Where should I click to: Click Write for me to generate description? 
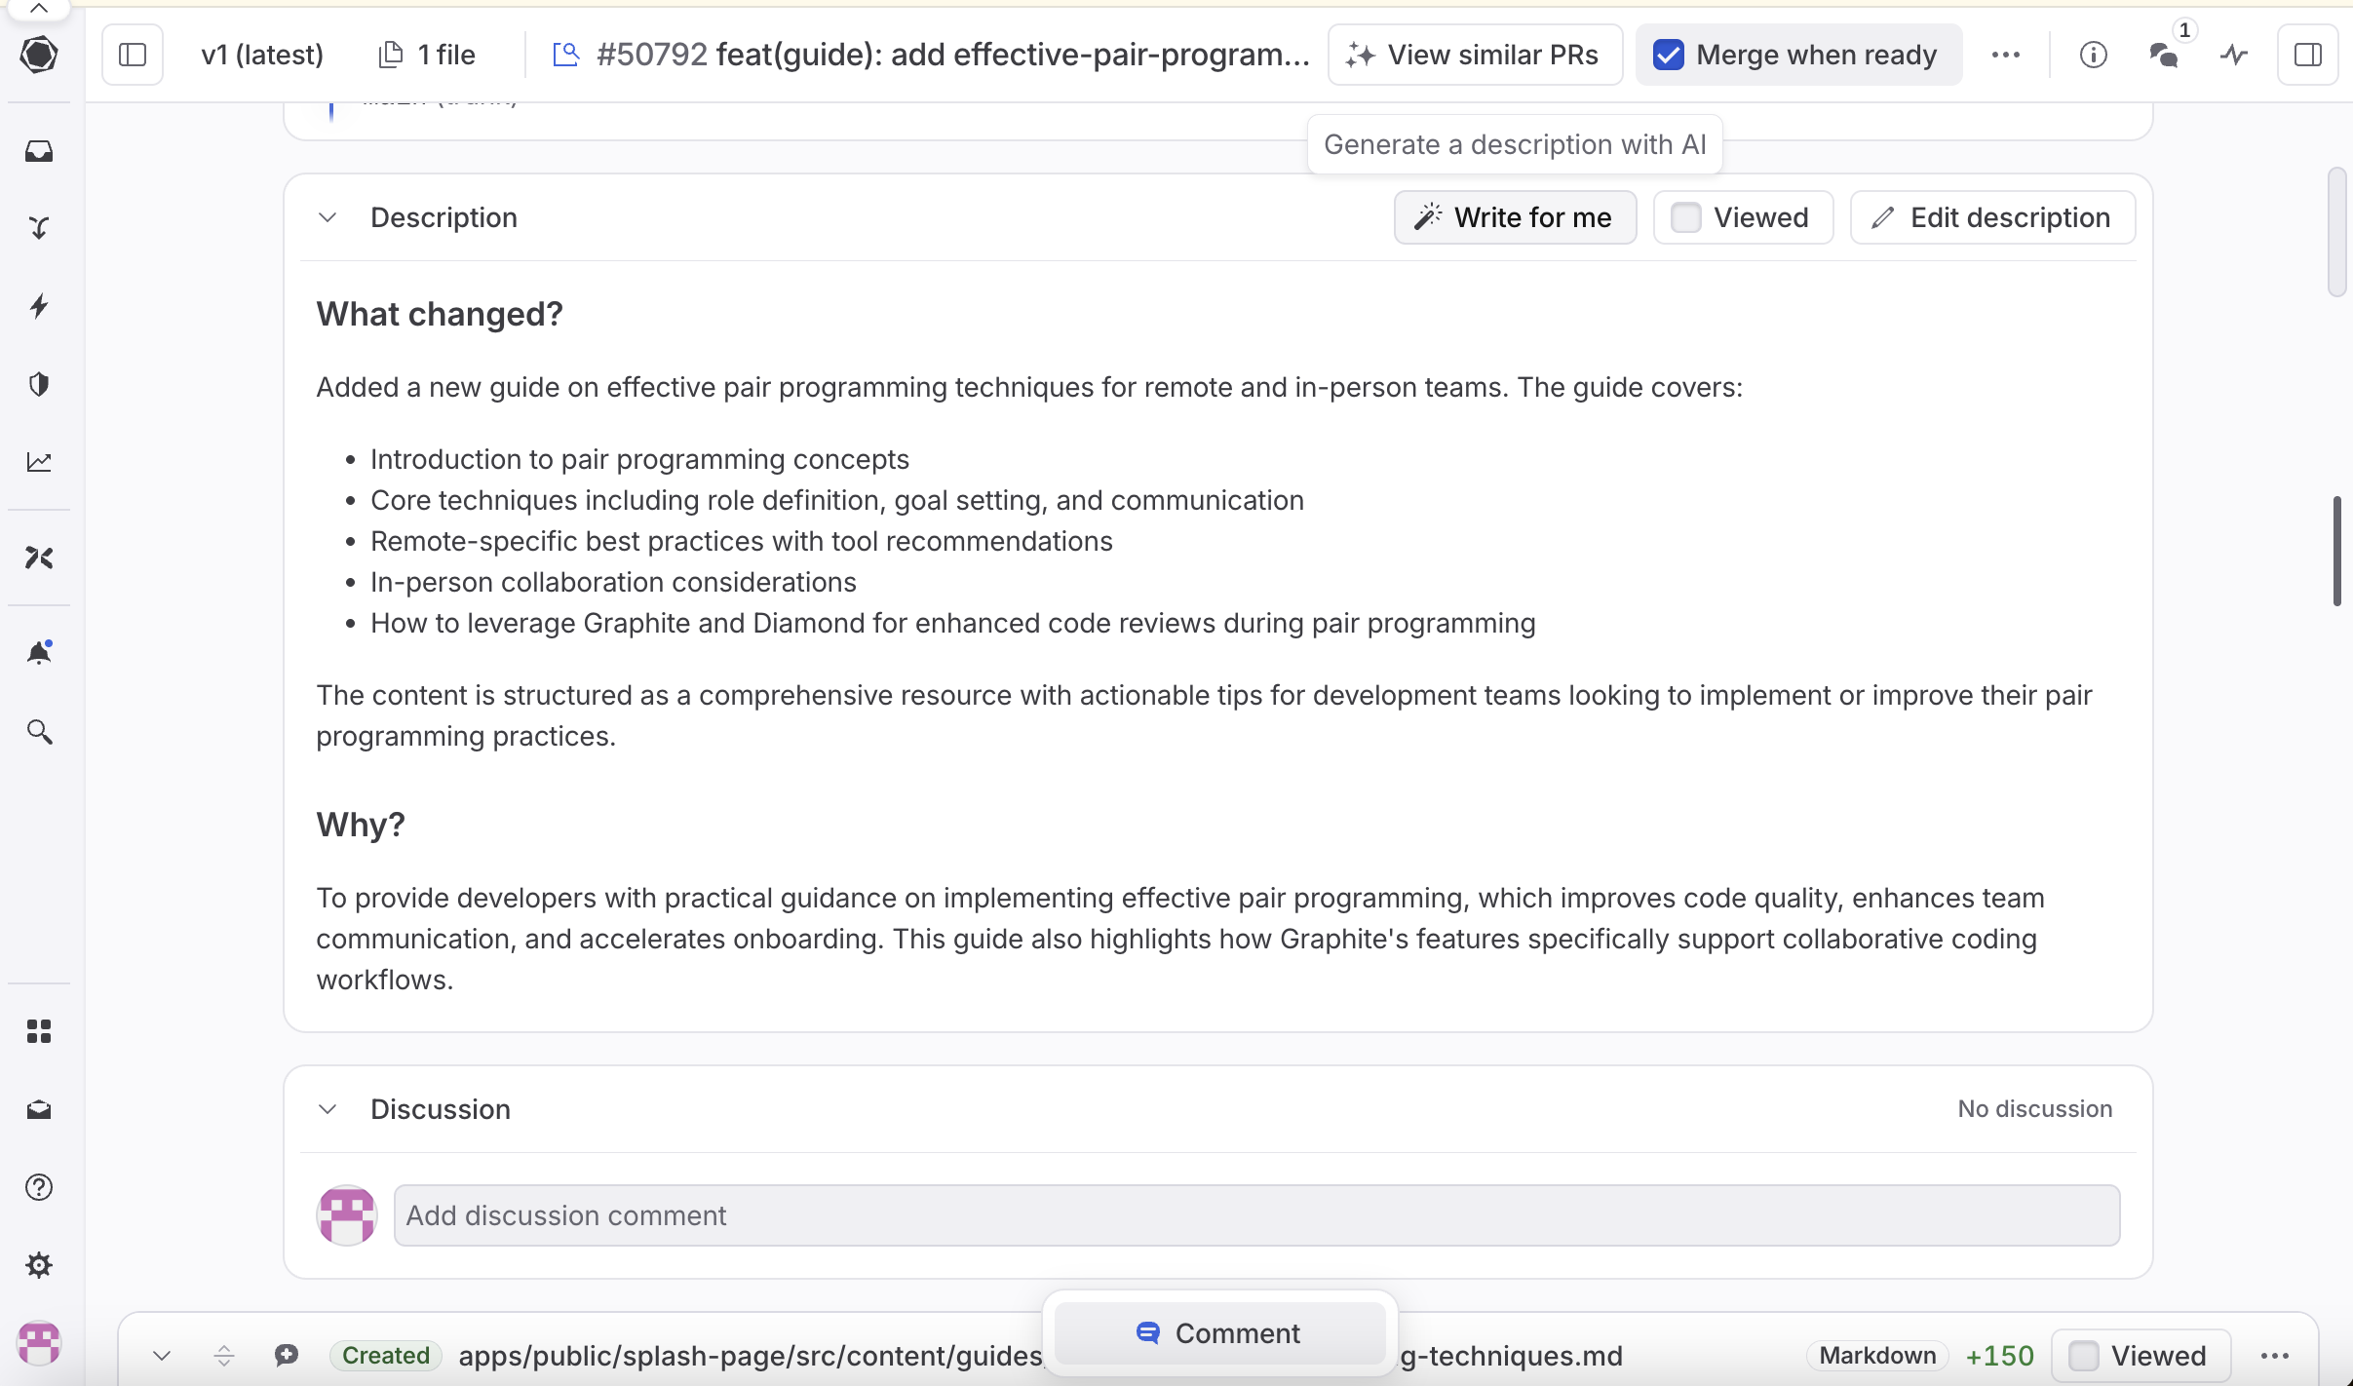[1514, 216]
